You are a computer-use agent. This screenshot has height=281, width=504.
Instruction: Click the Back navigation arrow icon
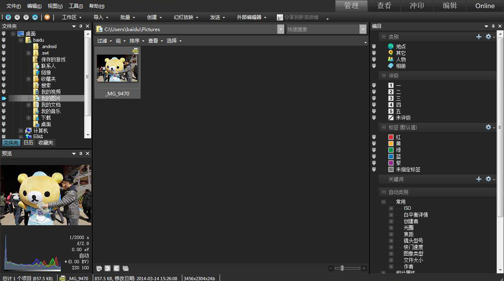point(17,17)
